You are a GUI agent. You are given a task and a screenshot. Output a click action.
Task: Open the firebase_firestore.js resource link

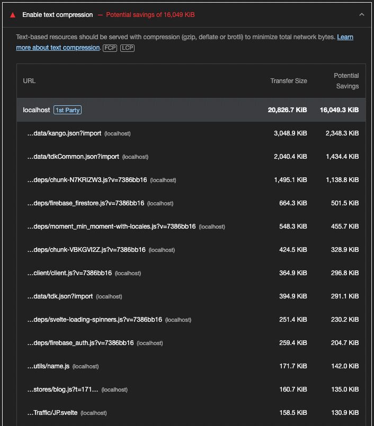click(85, 203)
